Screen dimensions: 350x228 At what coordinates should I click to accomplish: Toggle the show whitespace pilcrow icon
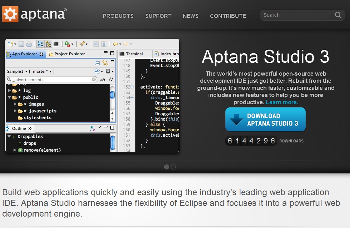click(104, 44)
